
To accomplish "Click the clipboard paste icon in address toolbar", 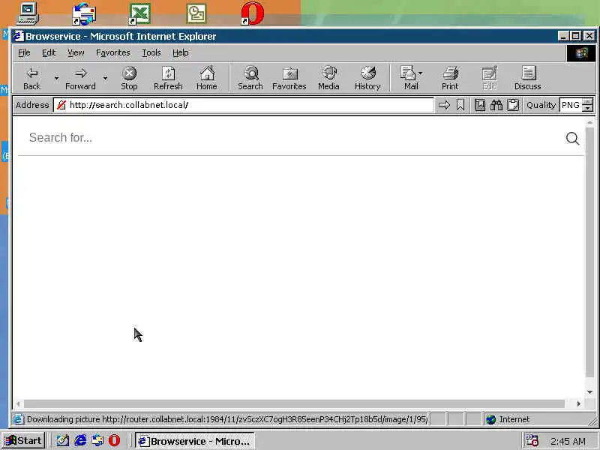I will (x=513, y=105).
